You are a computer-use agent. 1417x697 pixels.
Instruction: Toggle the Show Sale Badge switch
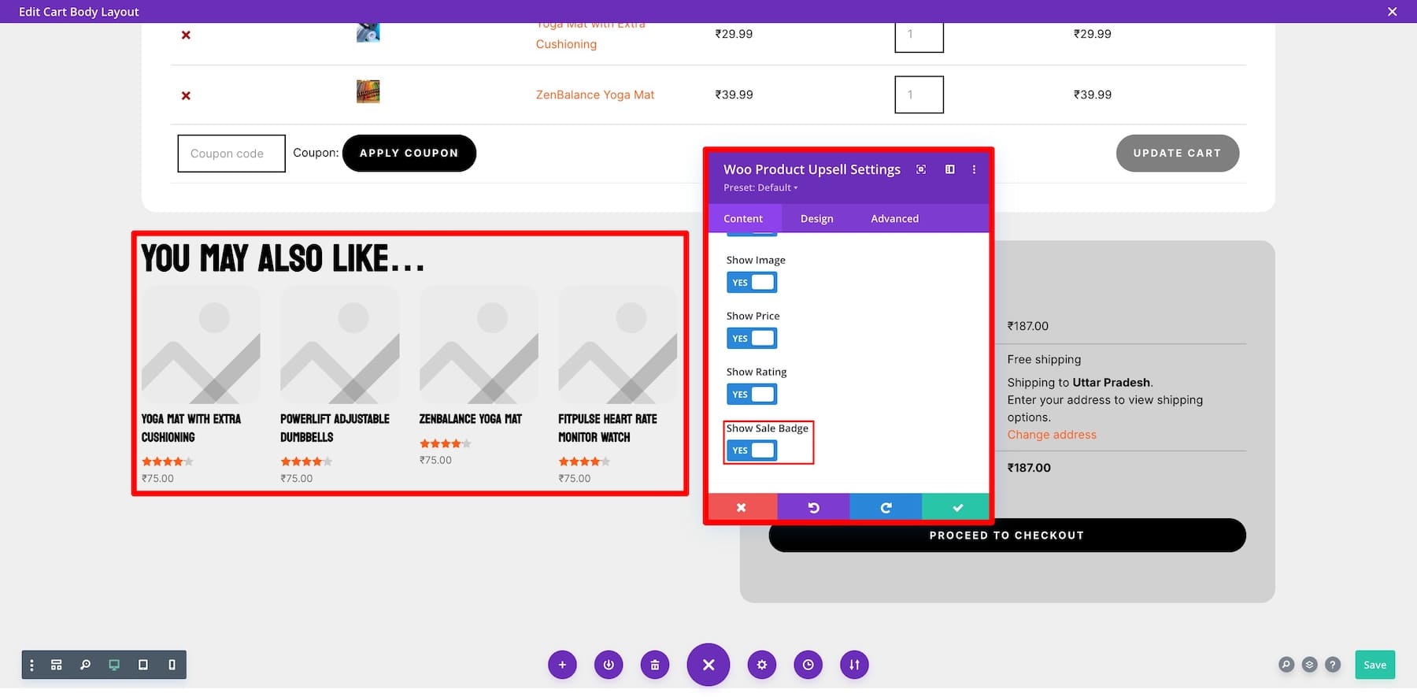pyautogui.click(x=751, y=450)
